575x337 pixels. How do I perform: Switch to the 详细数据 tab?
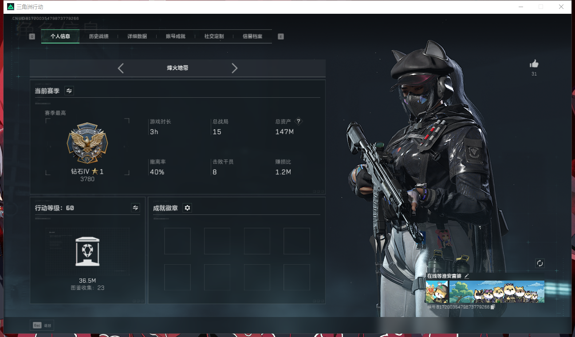pyautogui.click(x=137, y=36)
